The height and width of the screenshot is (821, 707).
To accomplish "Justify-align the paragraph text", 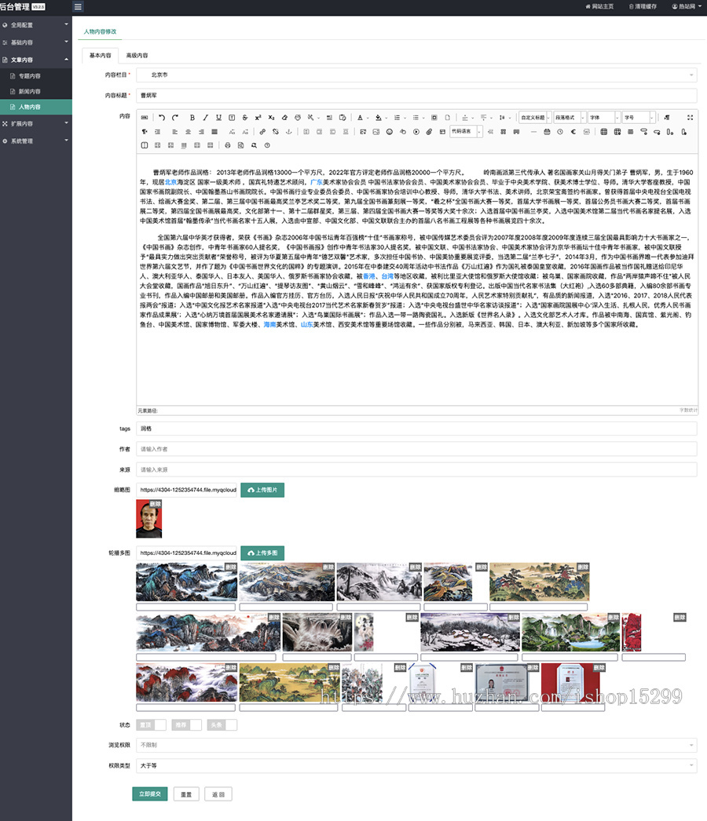I will (214, 132).
